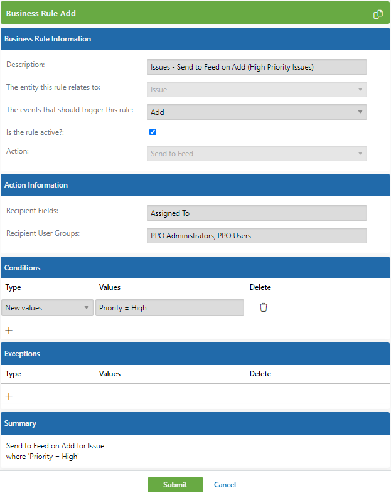Screen dimensions: 391x498
Task: Select the Recipient Fields box with Assigned To
Action: tap(257, 213)
